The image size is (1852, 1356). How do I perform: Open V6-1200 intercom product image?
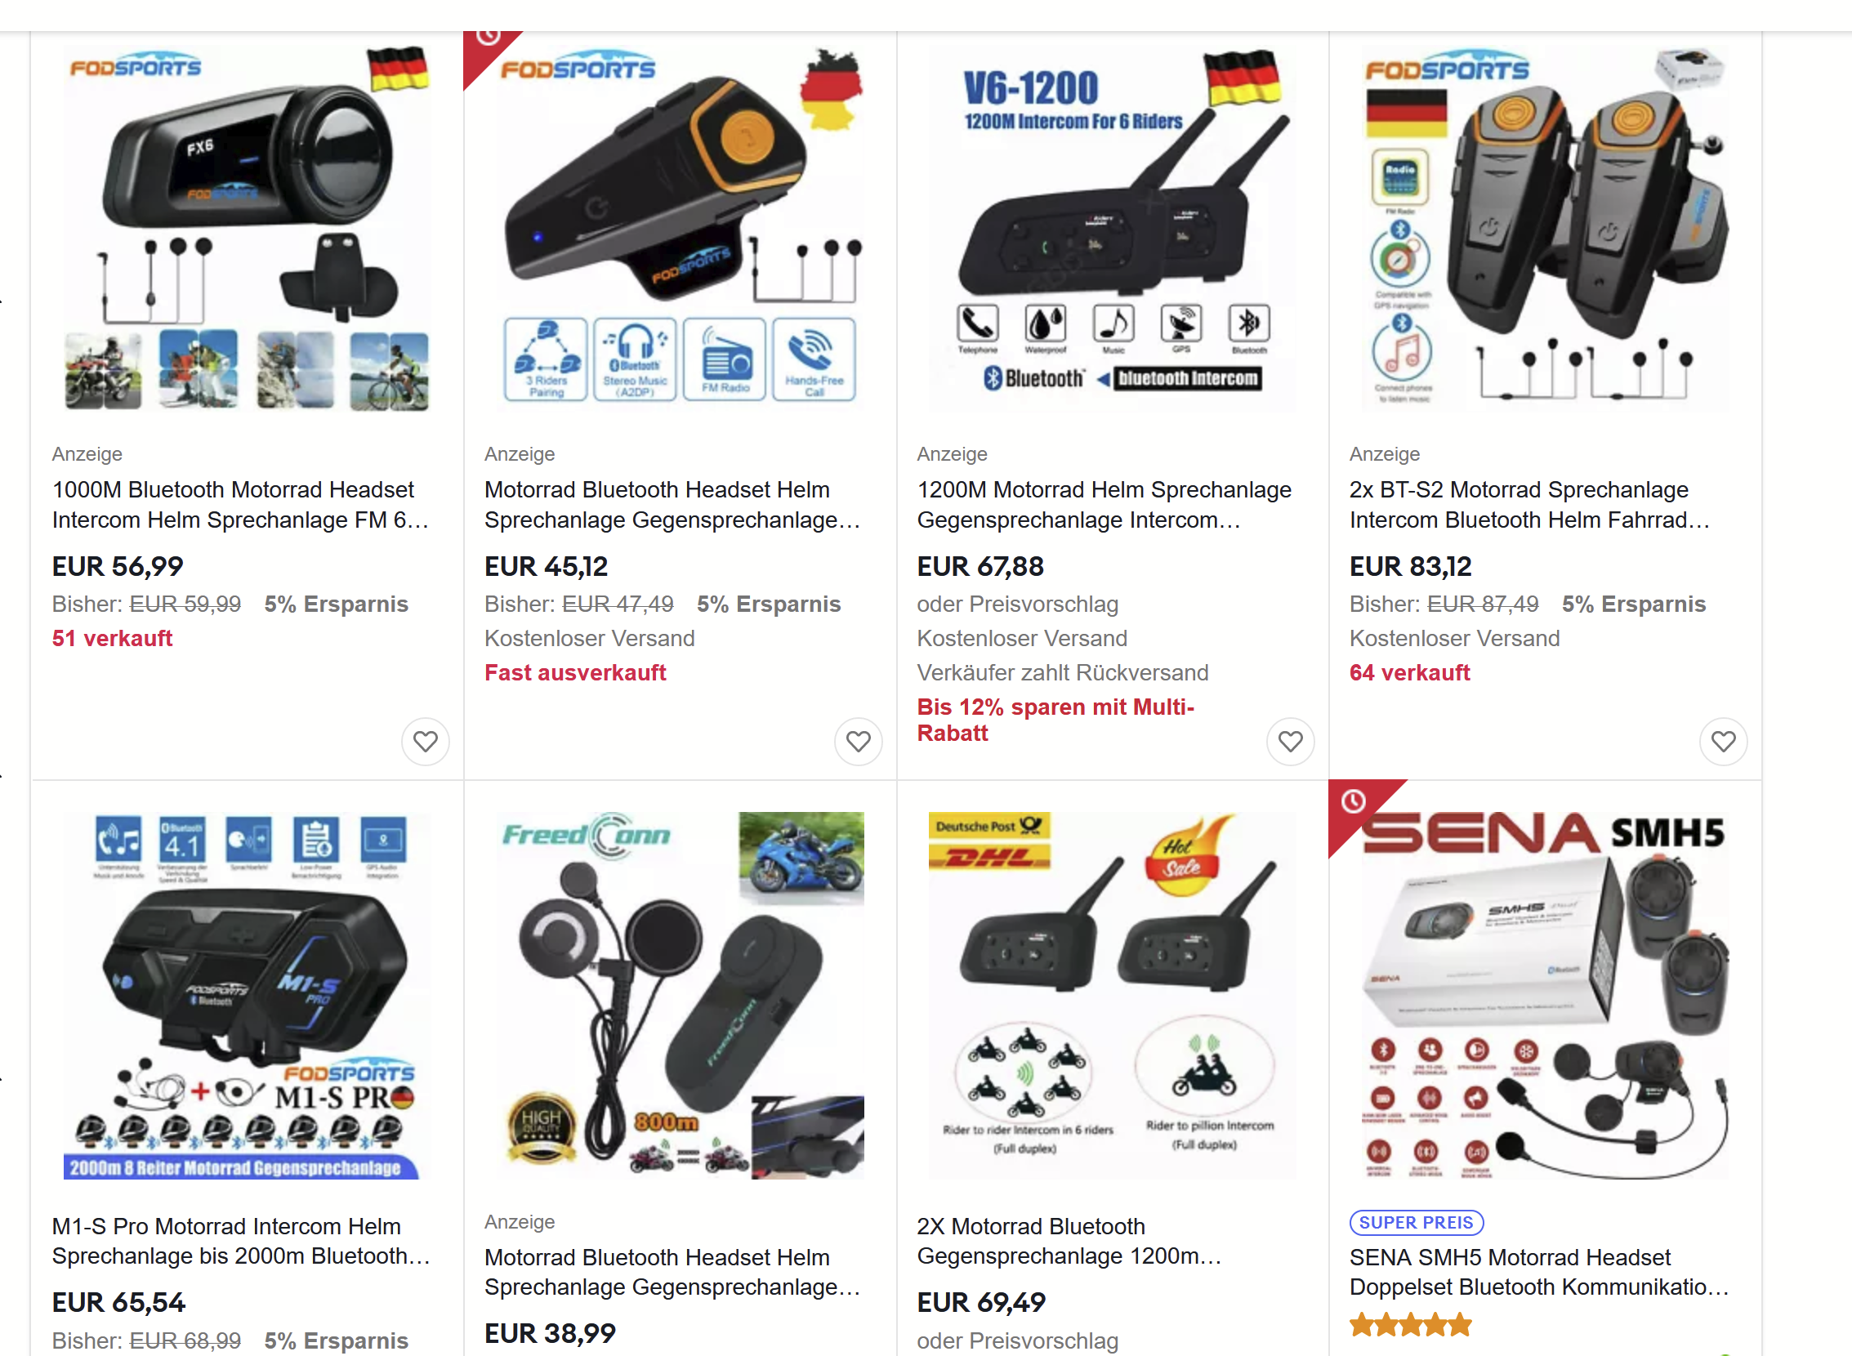point(1113,228)
